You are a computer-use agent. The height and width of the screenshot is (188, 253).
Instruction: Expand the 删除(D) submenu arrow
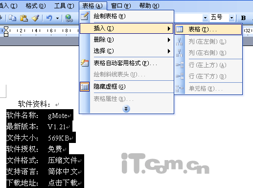pyautogui.click(x=169, y=40)
